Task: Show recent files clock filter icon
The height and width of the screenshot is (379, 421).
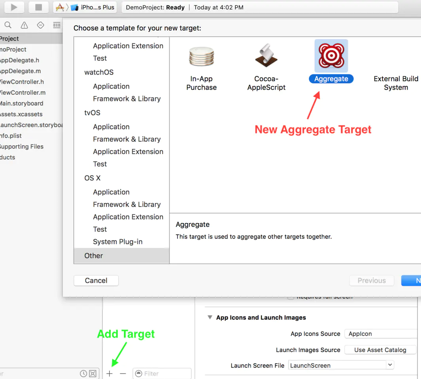Action: 83,373
